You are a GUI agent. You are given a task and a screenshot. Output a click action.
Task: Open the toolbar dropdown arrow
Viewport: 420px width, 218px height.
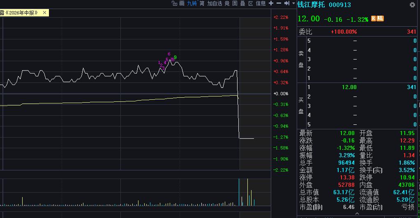coord(293,3)
